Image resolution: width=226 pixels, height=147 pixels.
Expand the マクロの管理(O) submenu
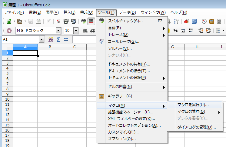point(195,112)
